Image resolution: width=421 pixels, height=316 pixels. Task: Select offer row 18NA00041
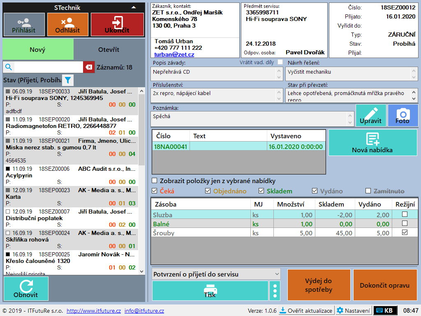pos(239,146)
